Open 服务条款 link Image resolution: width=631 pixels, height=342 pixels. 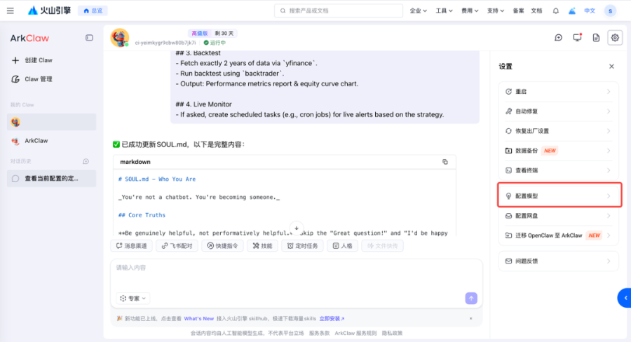pos(319,333)
